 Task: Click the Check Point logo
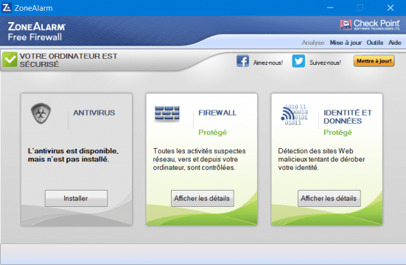pos(370,25)
